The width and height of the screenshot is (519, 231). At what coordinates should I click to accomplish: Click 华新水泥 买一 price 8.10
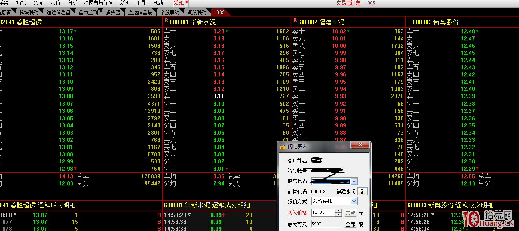[x=219, y=104]
